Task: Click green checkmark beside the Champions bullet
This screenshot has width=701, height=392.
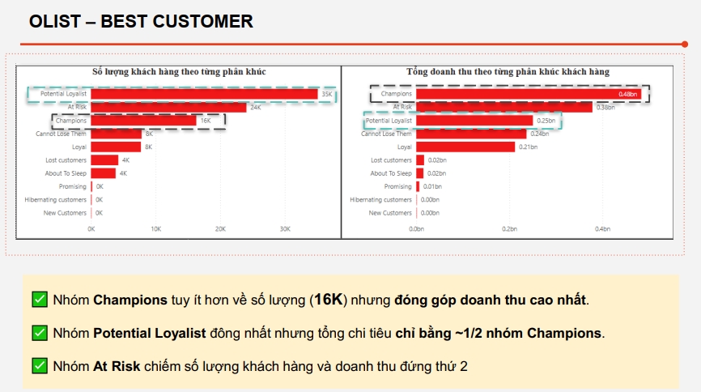Action: pyautogui.click(x=39, y=300)
